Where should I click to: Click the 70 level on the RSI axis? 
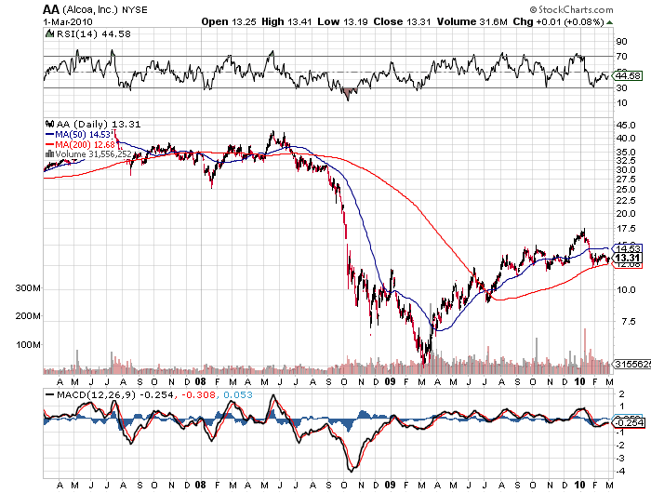[x=621, y=56]
